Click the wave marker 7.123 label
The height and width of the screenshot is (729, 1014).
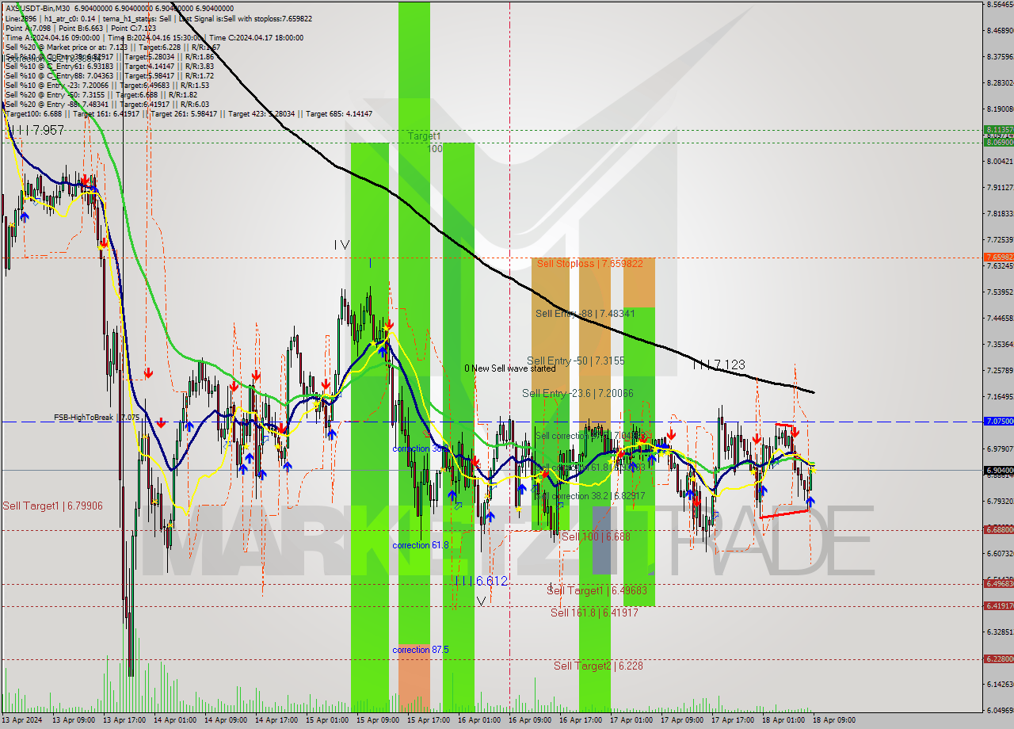pos(719,365)
